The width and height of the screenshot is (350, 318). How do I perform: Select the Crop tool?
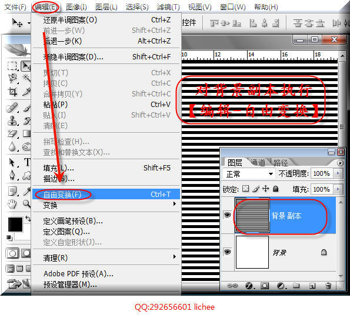[12, 92]
